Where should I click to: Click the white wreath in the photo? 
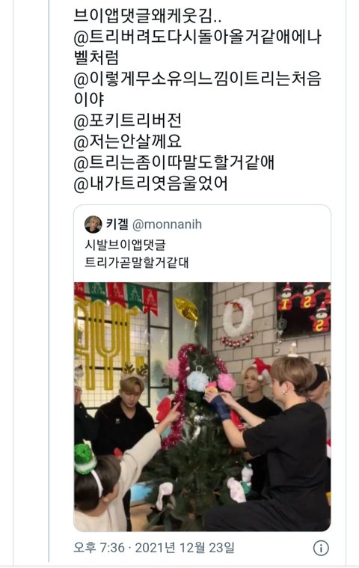(237, 319)
